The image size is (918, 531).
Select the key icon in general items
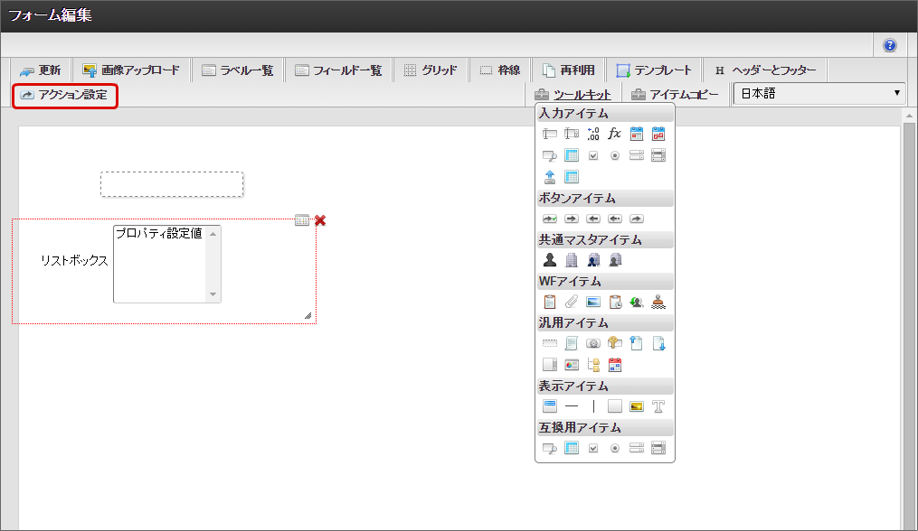pos(615,343)
